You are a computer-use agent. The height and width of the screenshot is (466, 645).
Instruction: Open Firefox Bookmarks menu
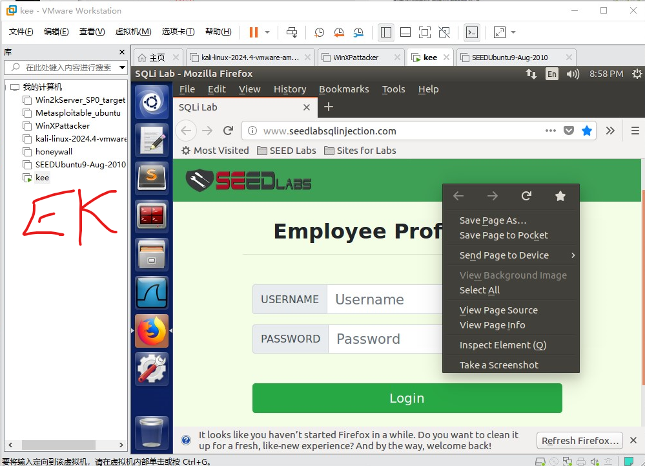(x=344, y=89)
